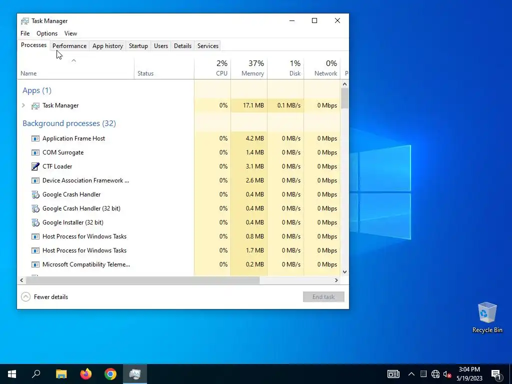Open the notification center icon
The width and height of the screenshot is (512, 384).
click(496, 374)
